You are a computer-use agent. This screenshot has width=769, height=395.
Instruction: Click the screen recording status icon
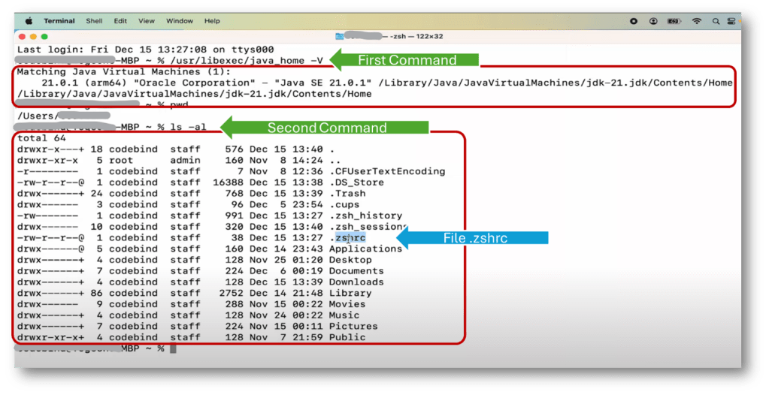pyautogui.click(x=634, y=21)
